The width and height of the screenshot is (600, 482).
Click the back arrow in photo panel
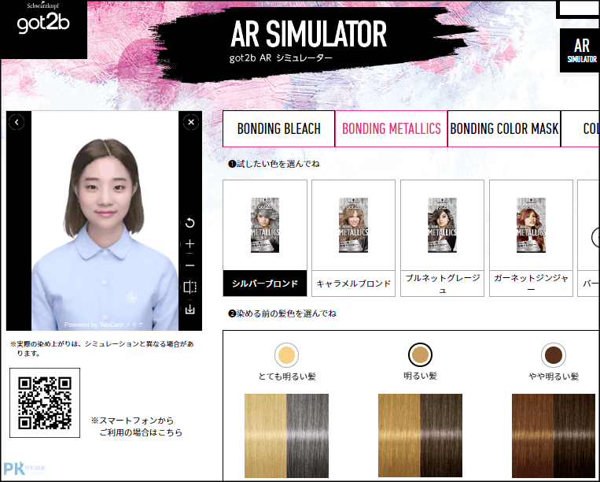tap(17, 122)
